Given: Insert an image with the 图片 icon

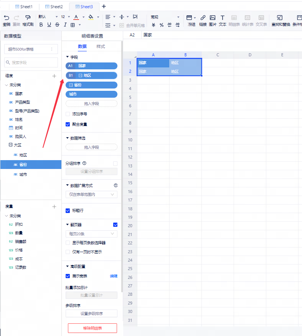Looking at the screenshot, I should (213, 18).
